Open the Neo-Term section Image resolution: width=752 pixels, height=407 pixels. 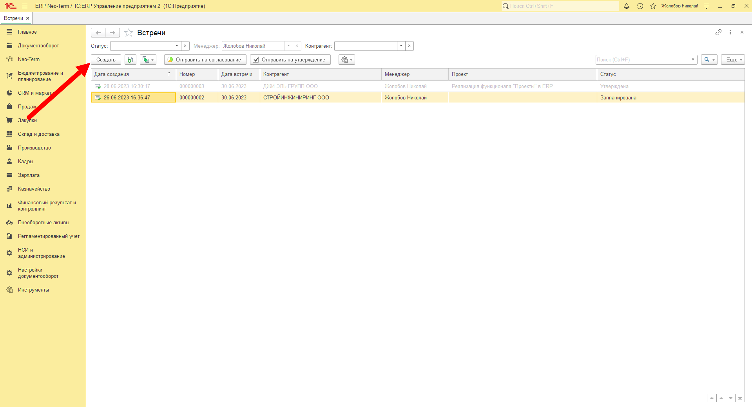click(29, 59)
